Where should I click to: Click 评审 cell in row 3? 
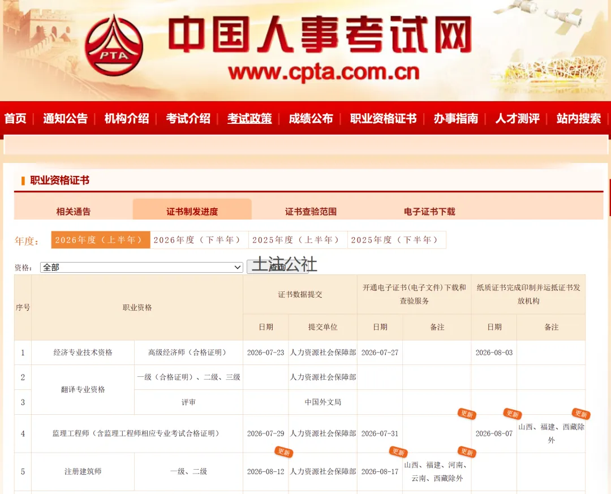(x=188, y=402)
